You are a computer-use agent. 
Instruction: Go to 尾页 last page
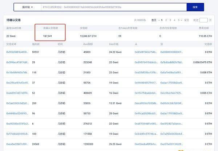(x=186, y=20)
